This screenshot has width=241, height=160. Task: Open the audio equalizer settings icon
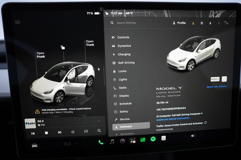[86, 131]
